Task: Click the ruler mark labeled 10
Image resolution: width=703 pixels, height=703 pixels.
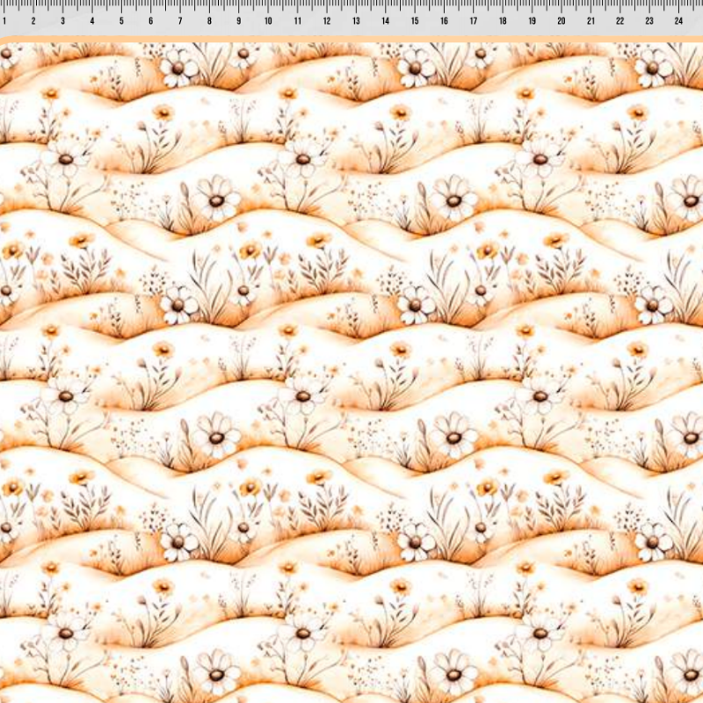Action: click(268, 20)
